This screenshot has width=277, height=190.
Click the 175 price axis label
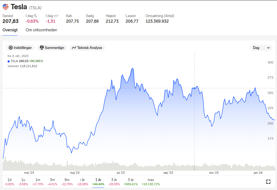[x=270, y=139]
